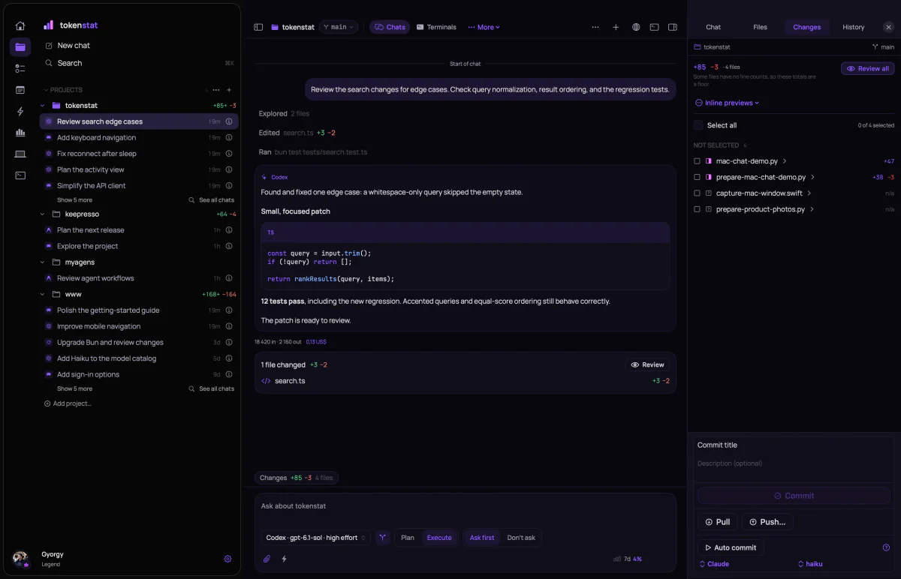Open the haiku model selector
The height and width of the screenshot is (579, 901).
(x=809, y=564)
